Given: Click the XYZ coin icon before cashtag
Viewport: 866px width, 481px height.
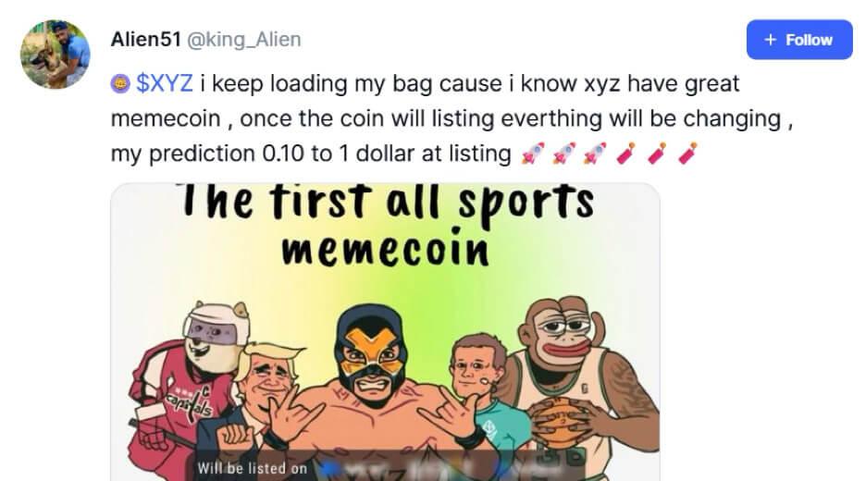Looking at the screenshot, I should (120, 84).
